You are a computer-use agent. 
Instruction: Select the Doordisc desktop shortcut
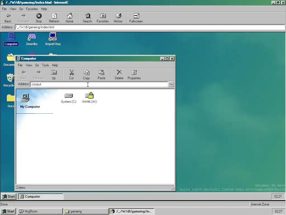click(32, 39)
